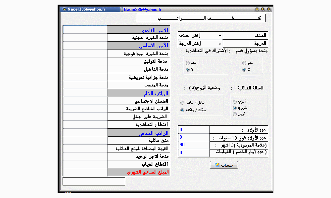Click the الحالة العائلية heading

251,88
